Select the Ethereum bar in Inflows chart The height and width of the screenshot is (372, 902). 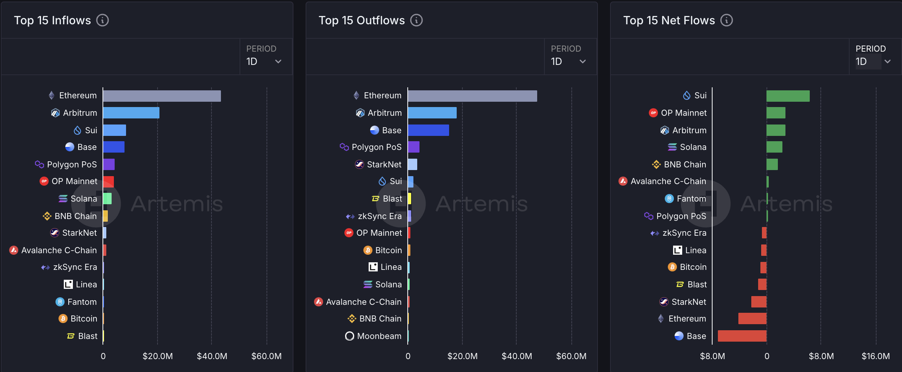(162, 96)
